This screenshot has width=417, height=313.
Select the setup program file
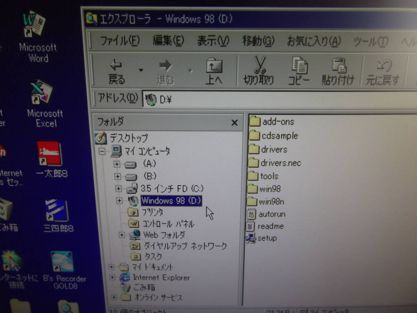261,238
